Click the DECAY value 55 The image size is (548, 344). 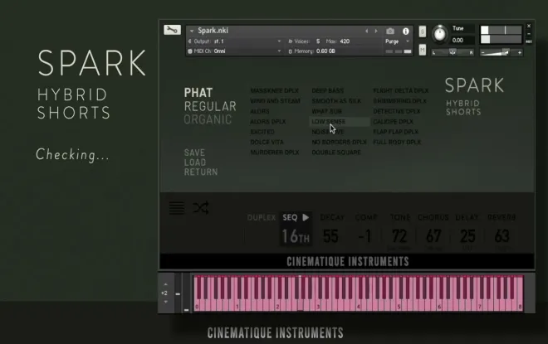click(x=330, y=236)
